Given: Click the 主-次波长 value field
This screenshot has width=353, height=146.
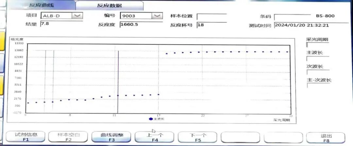Looking at the screenshot, I should 318,85.
